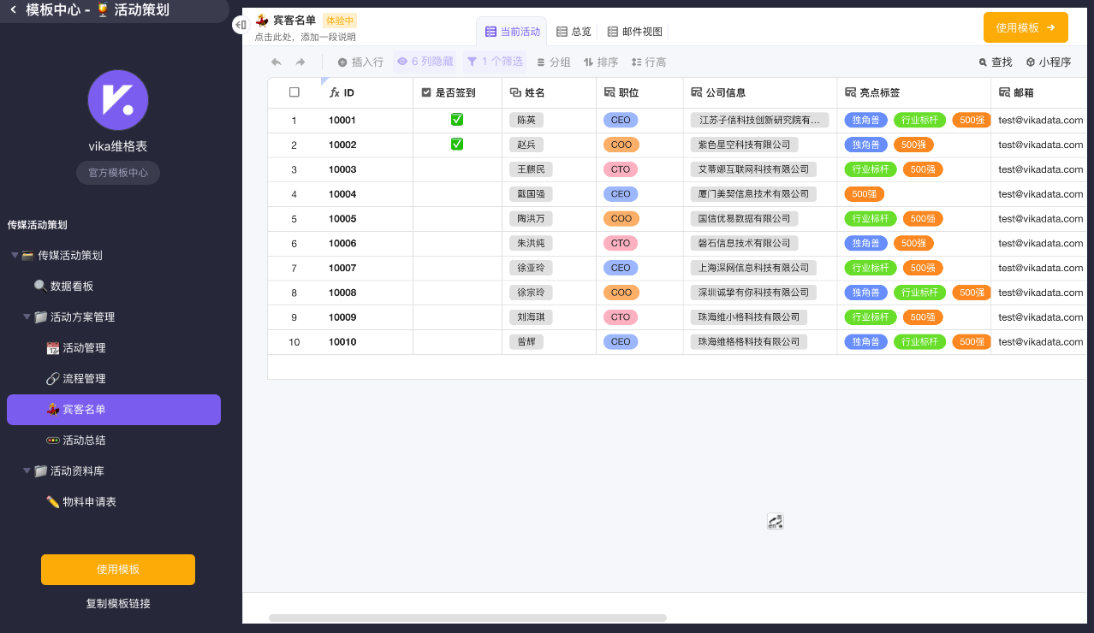The image size is (1094, 633).
Task: Switch to the 总览 view tab
Action: (574, 32)
